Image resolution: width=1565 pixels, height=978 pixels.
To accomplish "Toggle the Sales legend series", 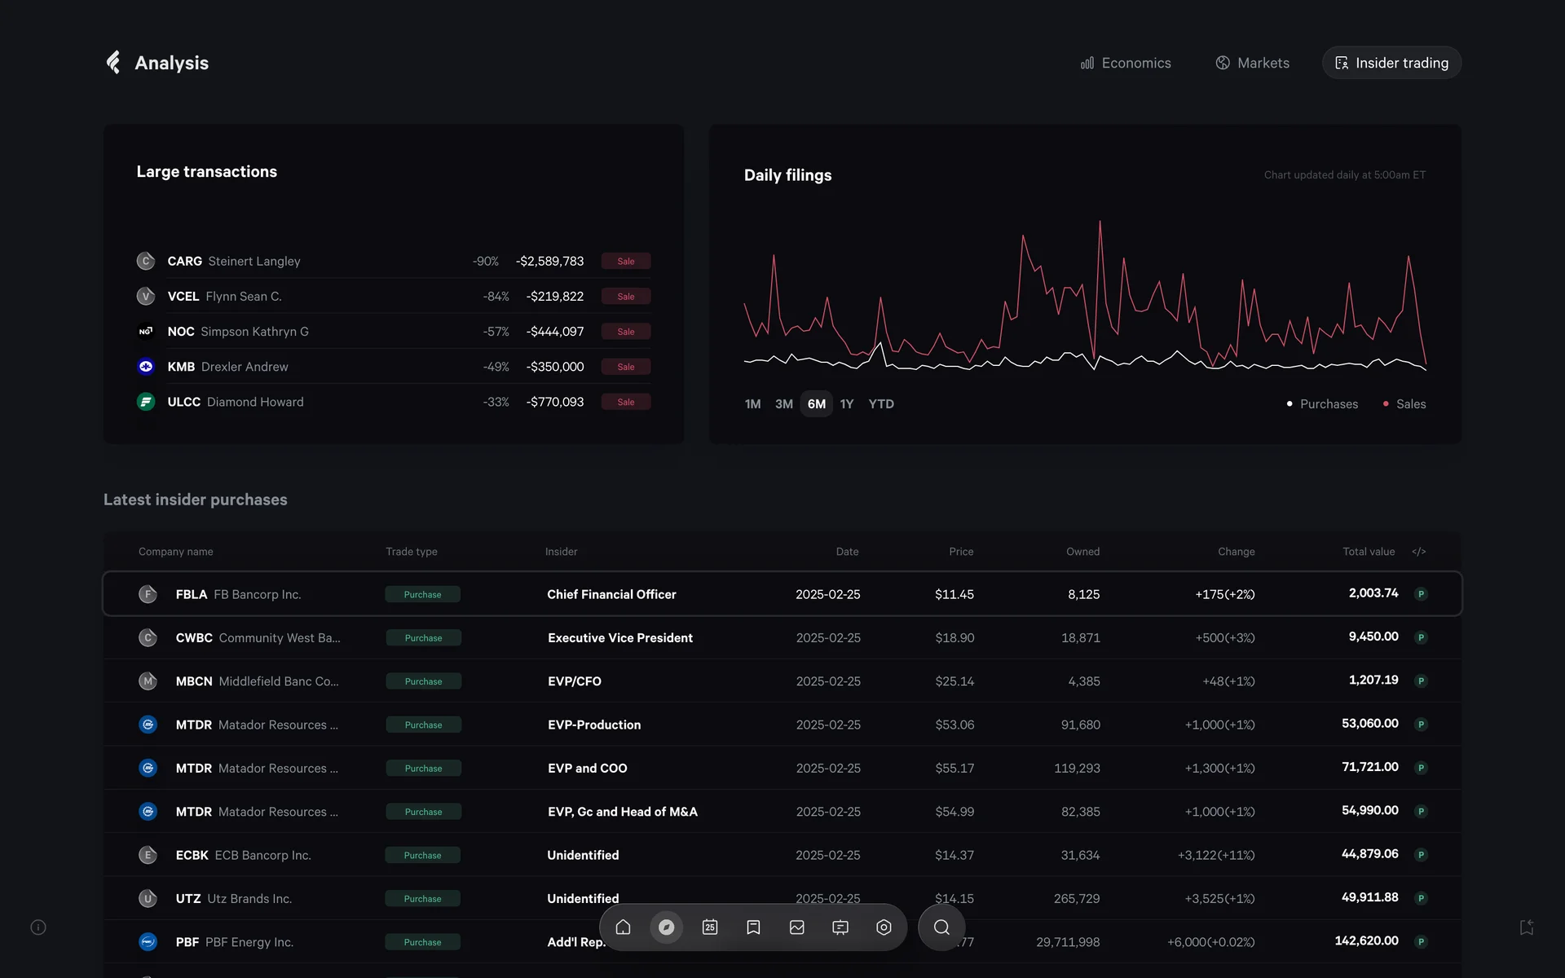I will 1404,404.
